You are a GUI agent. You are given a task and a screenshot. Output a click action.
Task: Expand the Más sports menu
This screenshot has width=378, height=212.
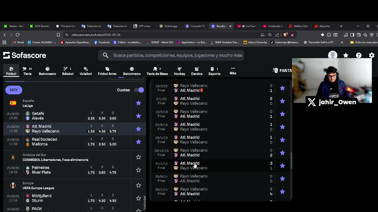tap(233, 71)
